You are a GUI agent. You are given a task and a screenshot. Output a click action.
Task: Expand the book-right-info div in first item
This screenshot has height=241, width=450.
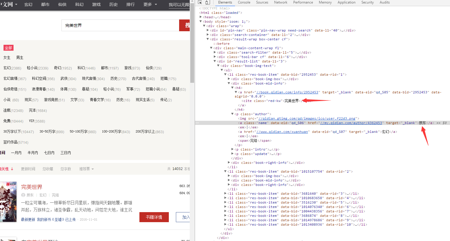click(229, 163)
